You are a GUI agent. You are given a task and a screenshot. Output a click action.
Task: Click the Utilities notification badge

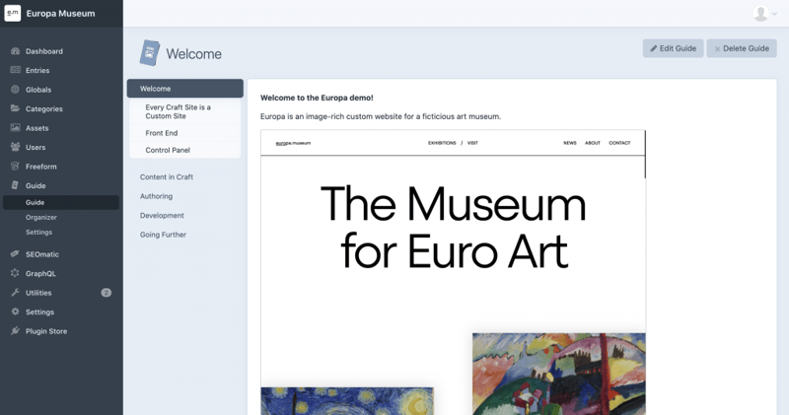click(106, 293)
